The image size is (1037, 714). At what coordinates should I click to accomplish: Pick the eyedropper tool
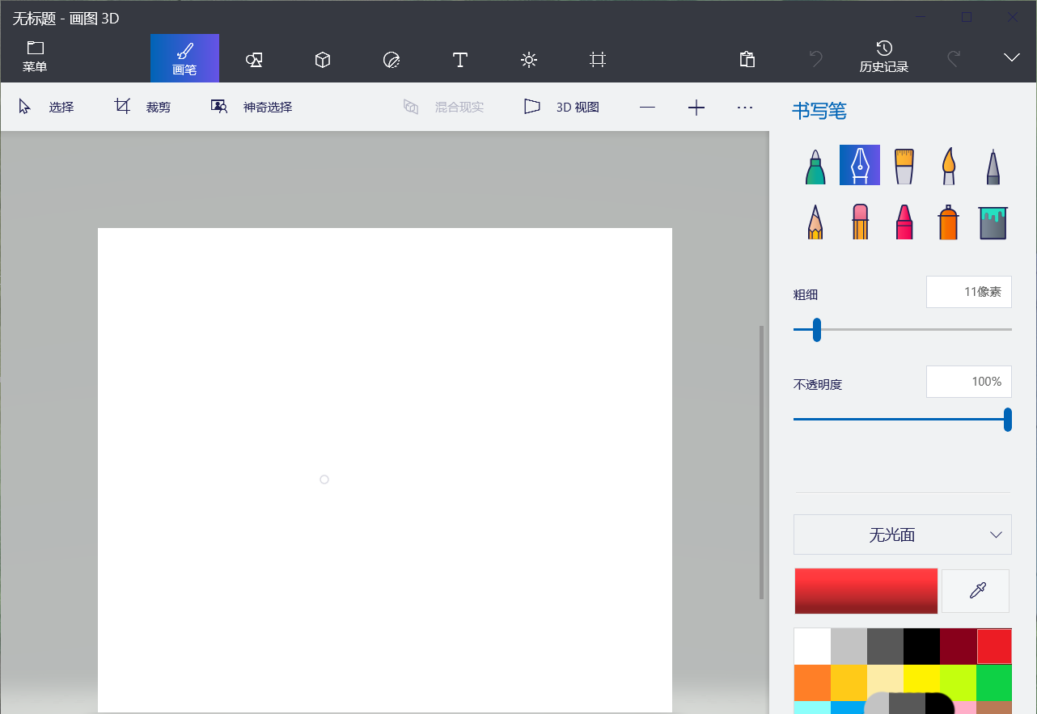[977, 591]
